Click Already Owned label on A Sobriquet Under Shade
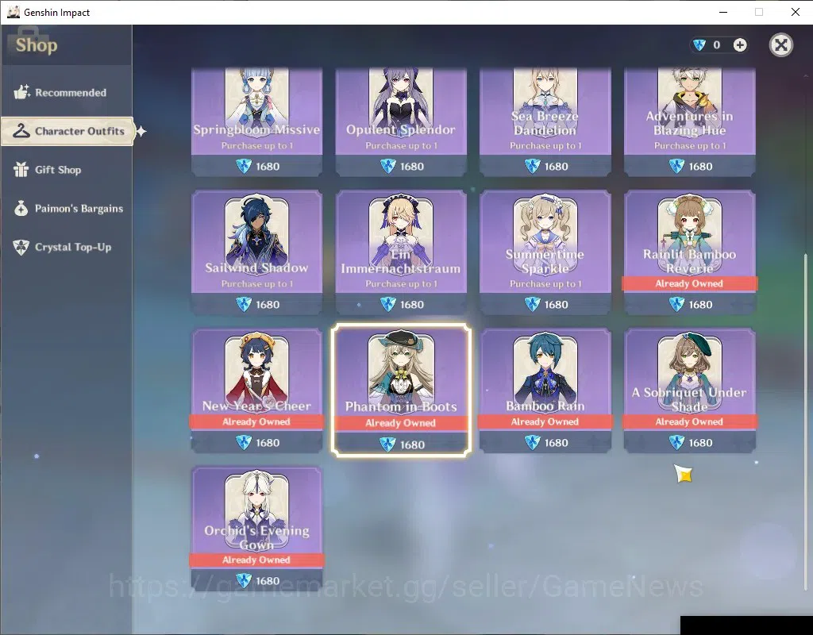The image size is (813, 635). 689,422
